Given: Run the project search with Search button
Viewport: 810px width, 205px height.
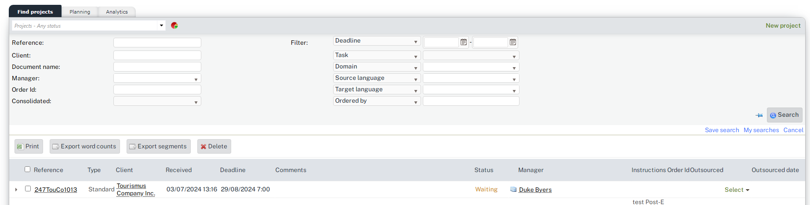Looking at the screenshot, I should click(784, 115).
